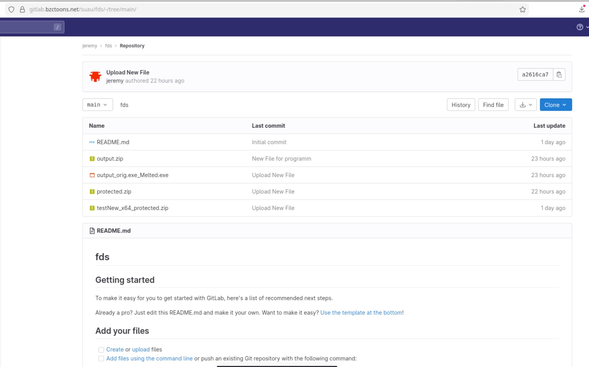
Task: Open the Clone dropdown button
Action: coord(555,105)
